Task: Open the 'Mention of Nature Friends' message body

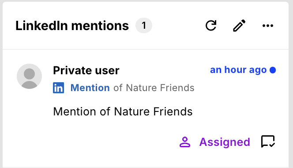Action: point(123,111)
